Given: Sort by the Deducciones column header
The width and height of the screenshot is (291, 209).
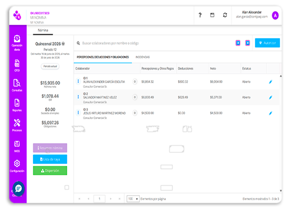Looking at the screenshot, I should click(186, 68).
